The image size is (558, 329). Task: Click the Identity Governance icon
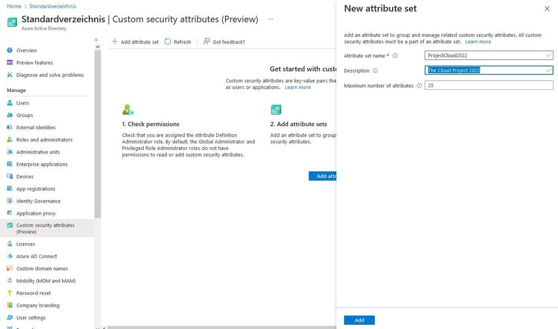(9, 201)
